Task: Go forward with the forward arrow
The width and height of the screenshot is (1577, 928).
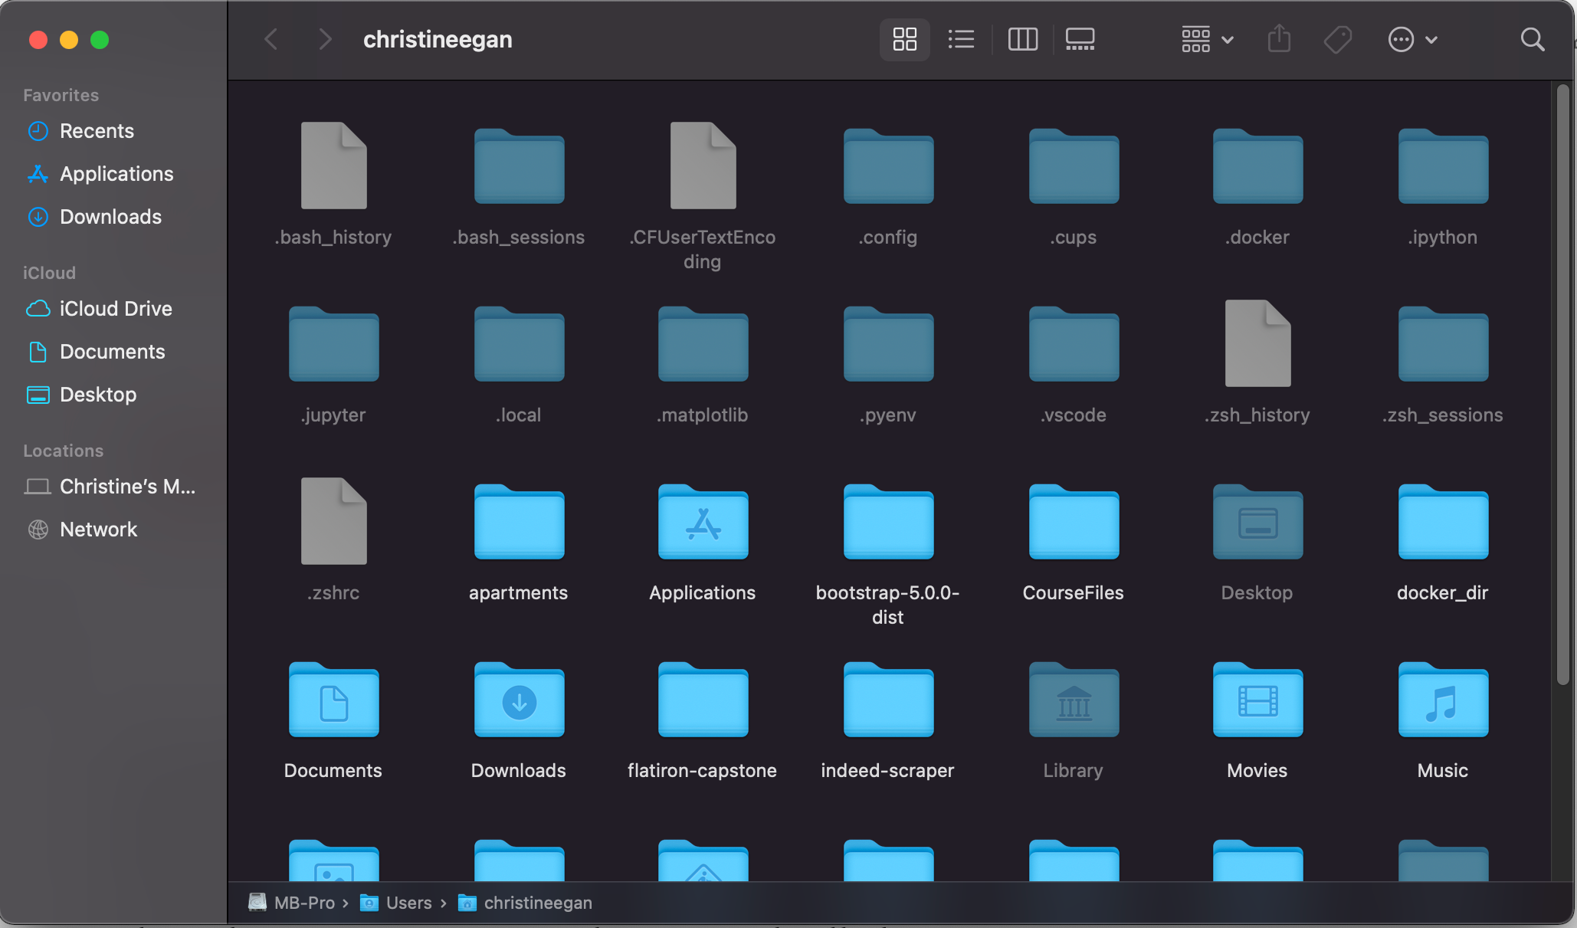Action: [x=325, y=39]
